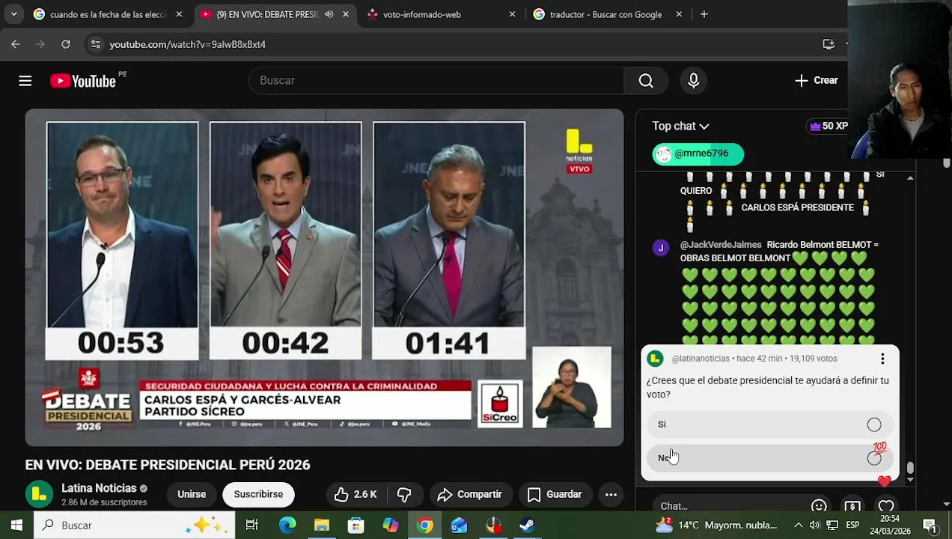Switch to the 'traductor - Buscar con Google' tab
952x539 pixels.
click(x=606, y=14)
